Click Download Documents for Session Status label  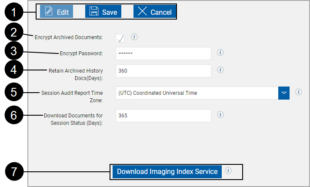(x=73, y=119)
